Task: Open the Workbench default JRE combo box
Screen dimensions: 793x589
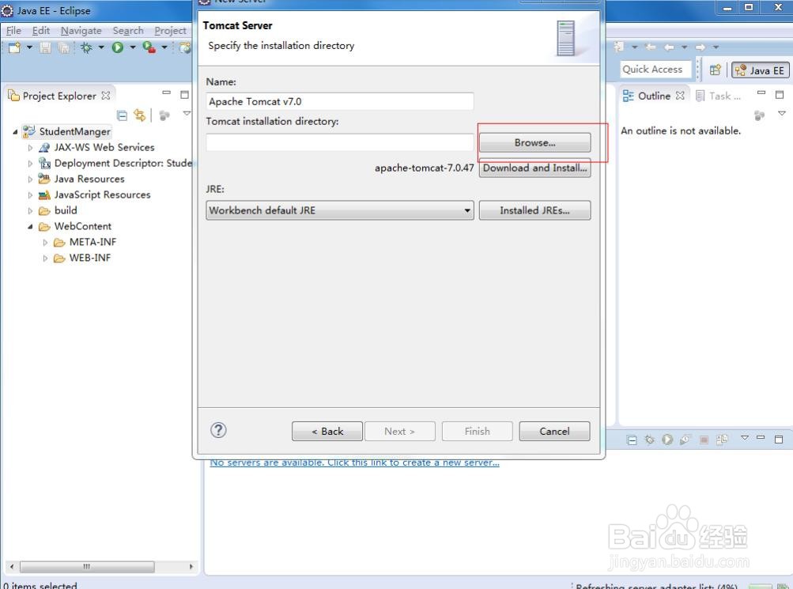Action: point(340,210)
